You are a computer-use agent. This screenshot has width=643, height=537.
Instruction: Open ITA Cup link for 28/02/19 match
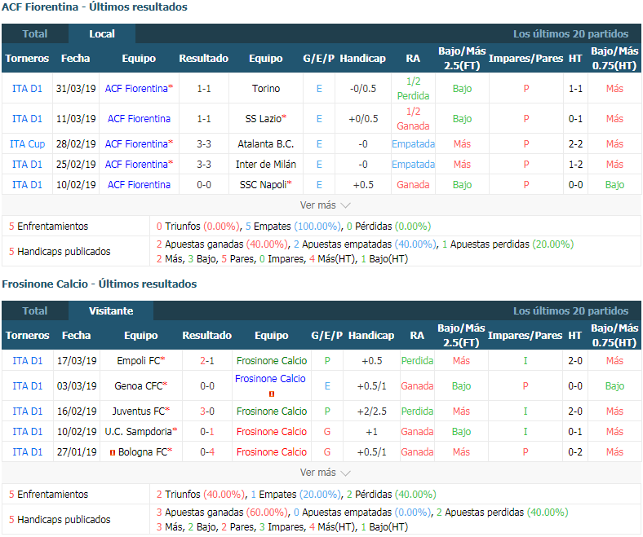[27, 144]
